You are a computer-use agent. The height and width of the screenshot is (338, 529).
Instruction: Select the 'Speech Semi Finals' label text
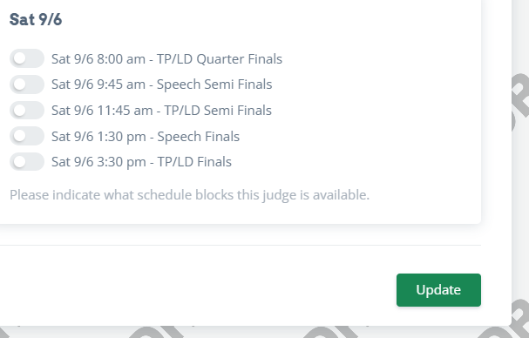pos(214,84)
